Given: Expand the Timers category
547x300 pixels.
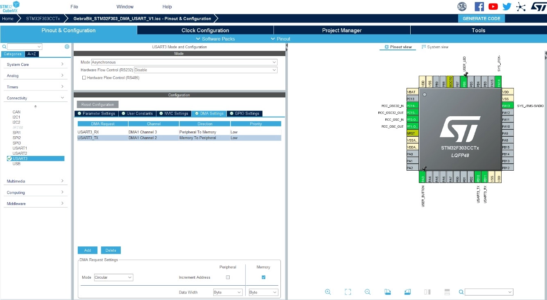Looking at the screenshot, I should [35, 87].
